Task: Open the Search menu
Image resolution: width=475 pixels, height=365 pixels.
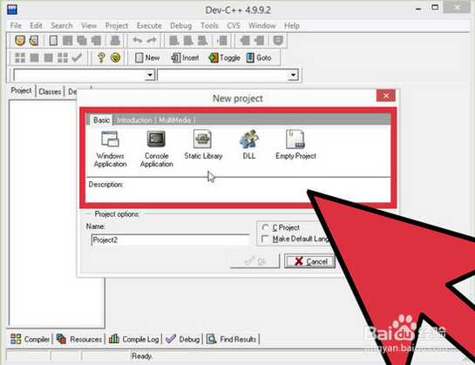Action: click(x=62, y=25)
